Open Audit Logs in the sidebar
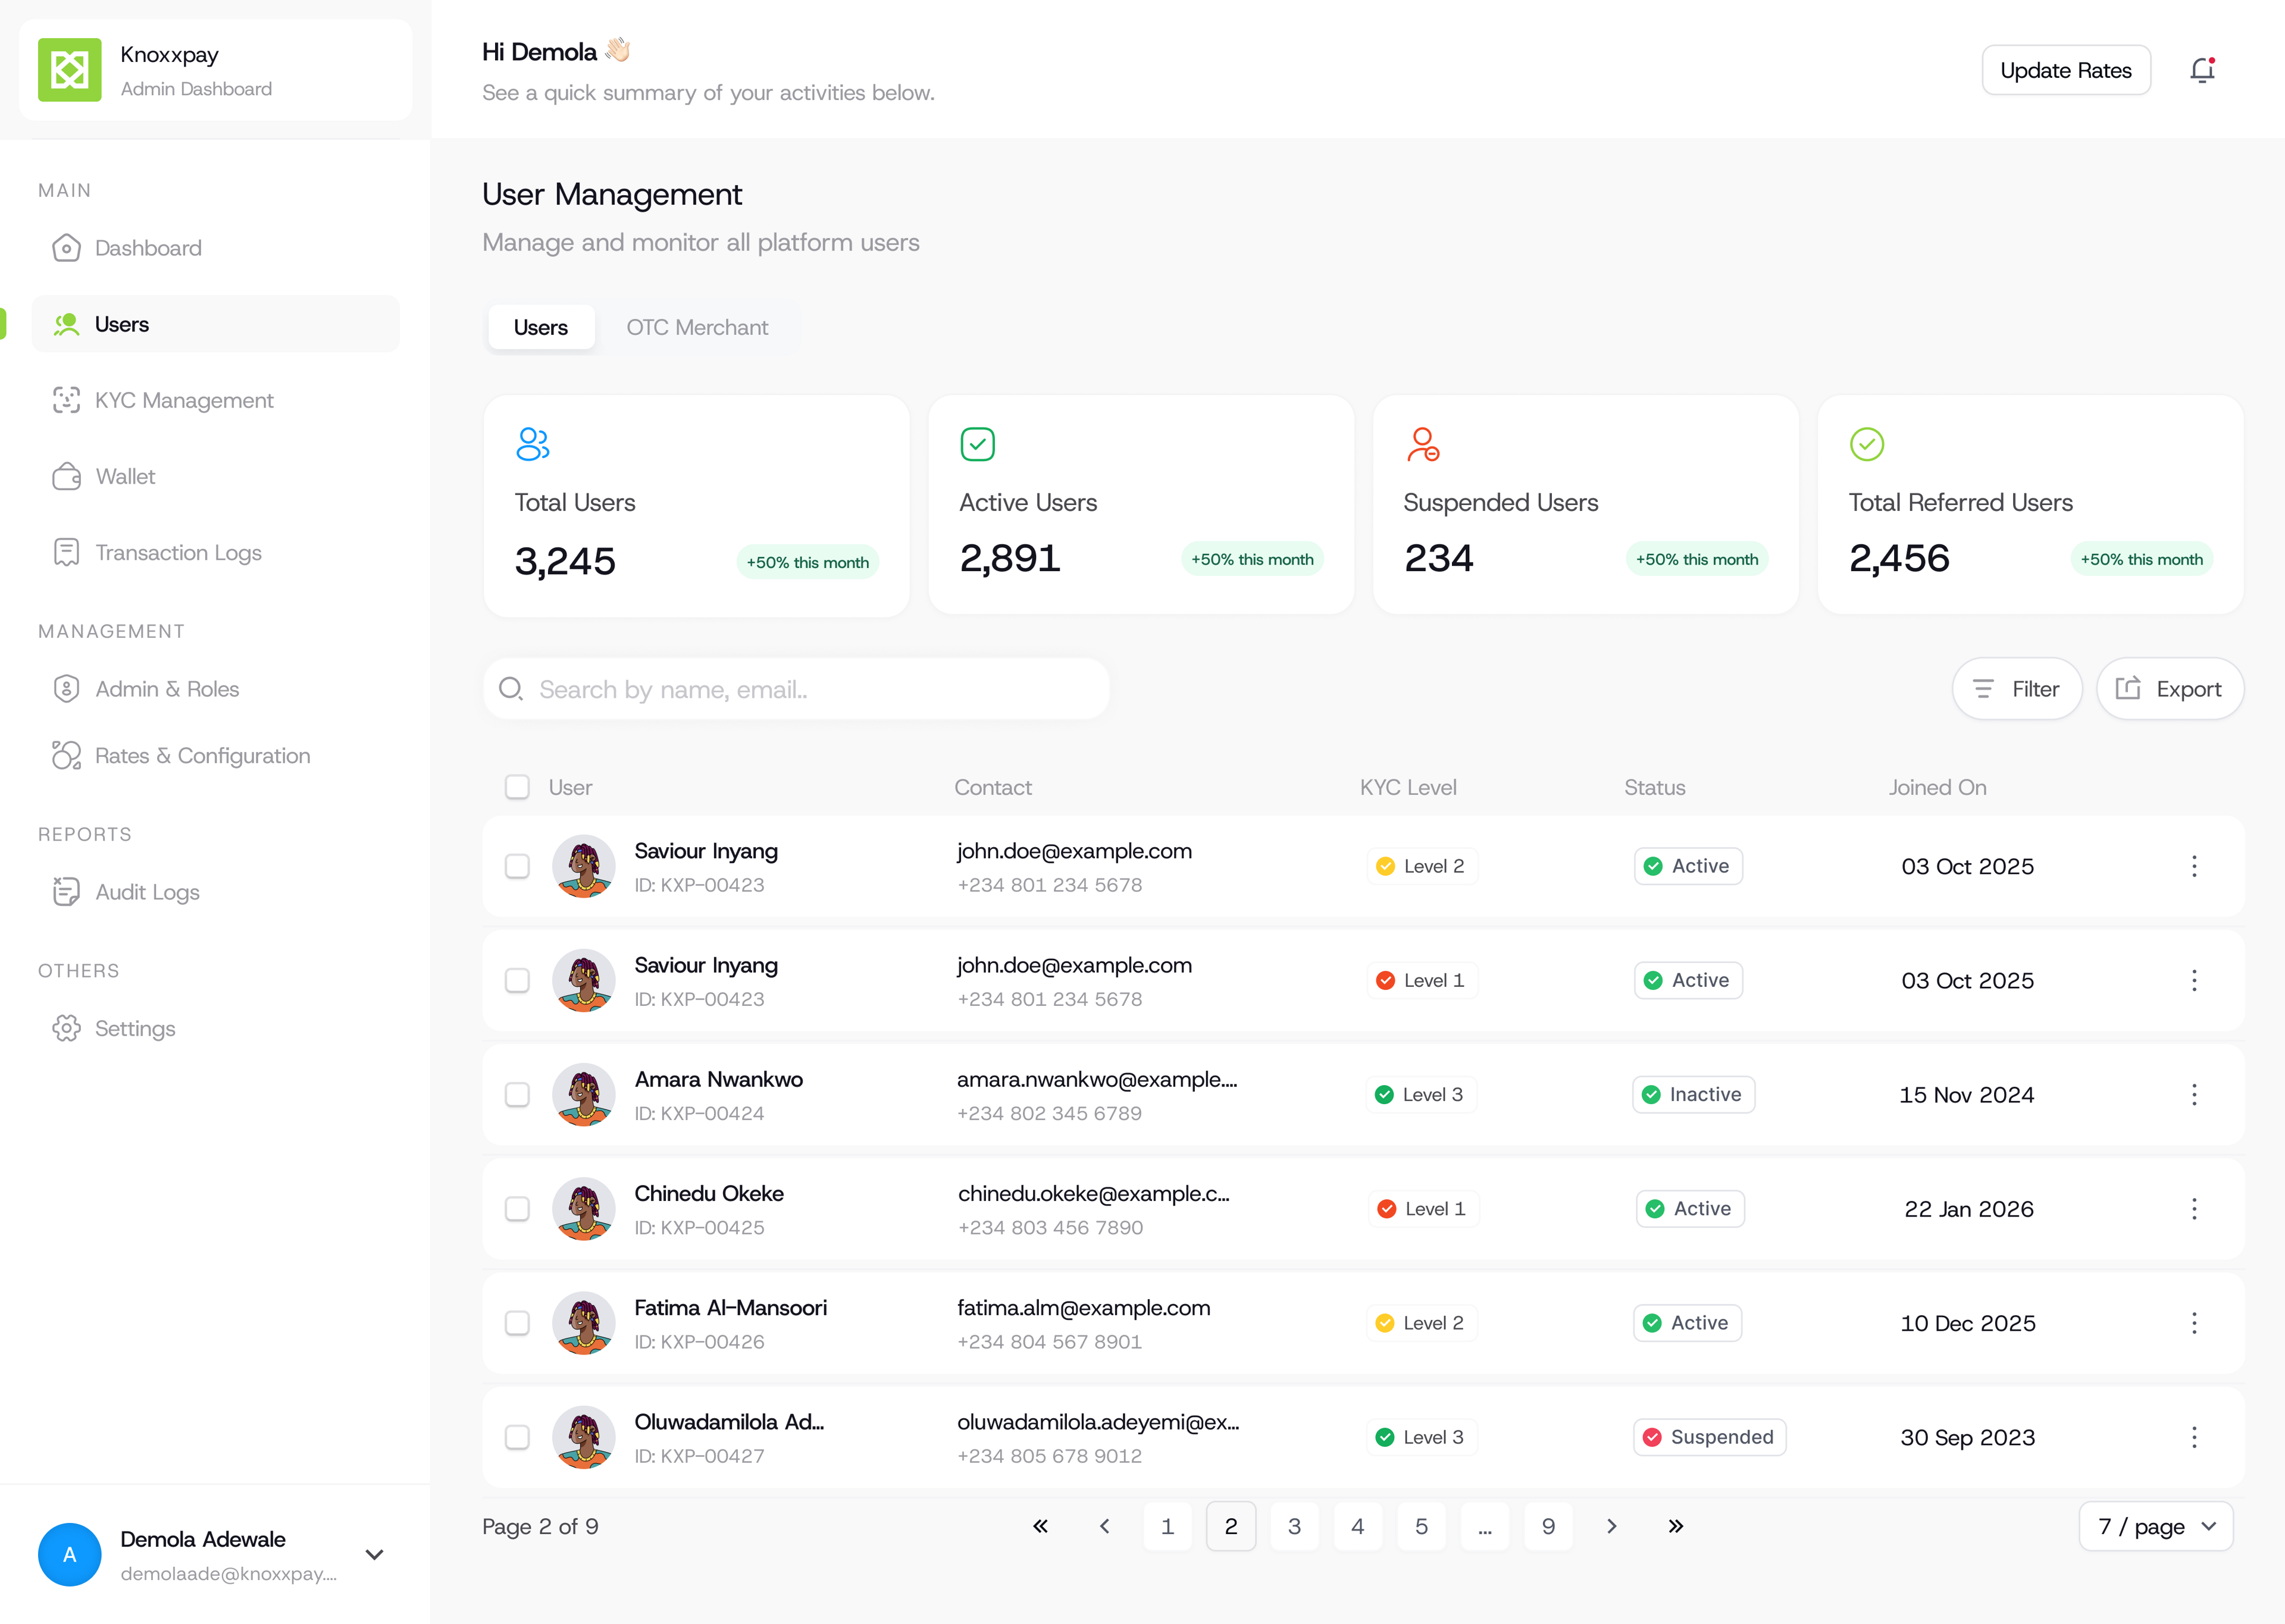The image size is (2285, 1624). (216, 892)
